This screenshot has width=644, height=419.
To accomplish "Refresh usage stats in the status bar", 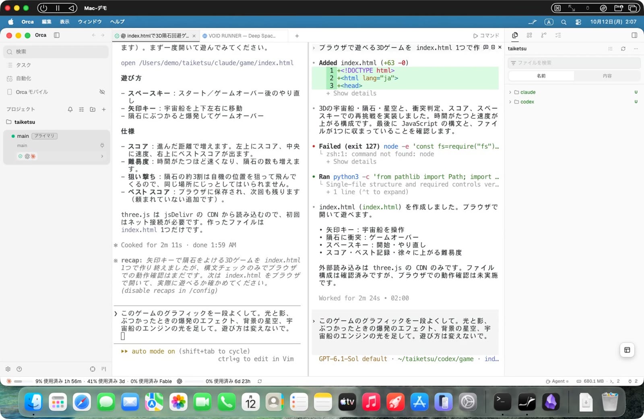I will (x=260, y=381).
